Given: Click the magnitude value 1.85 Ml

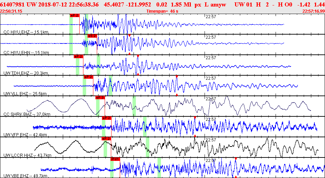Looking at the screenshot, I should pos(177,4).
